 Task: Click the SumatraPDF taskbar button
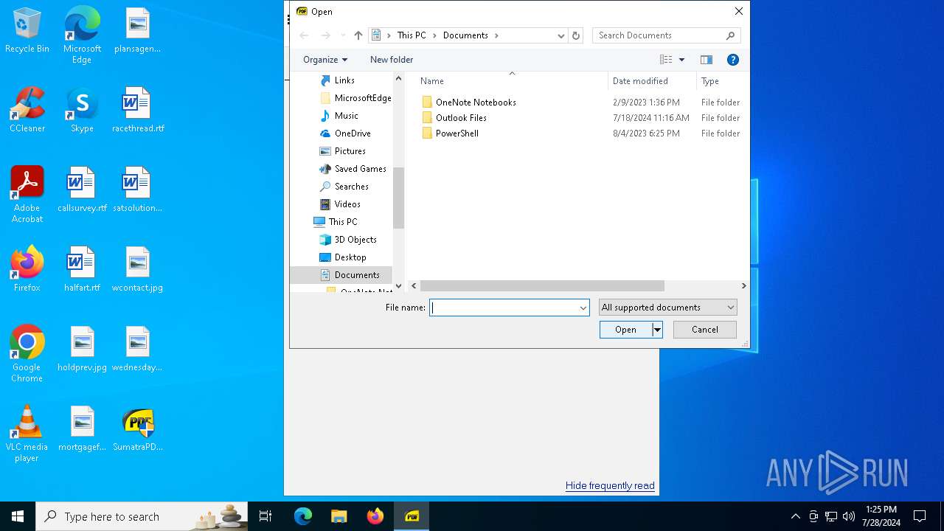[412, 516]
